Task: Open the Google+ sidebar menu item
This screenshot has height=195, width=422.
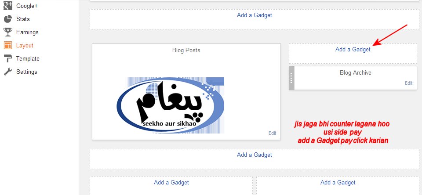Action: (27, 6)
